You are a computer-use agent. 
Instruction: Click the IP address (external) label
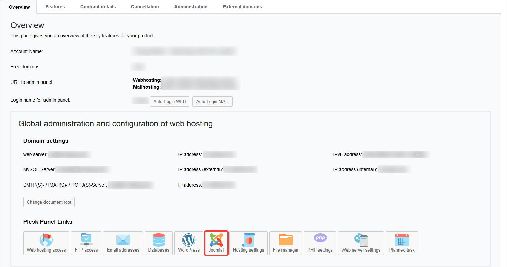[201, 170]
